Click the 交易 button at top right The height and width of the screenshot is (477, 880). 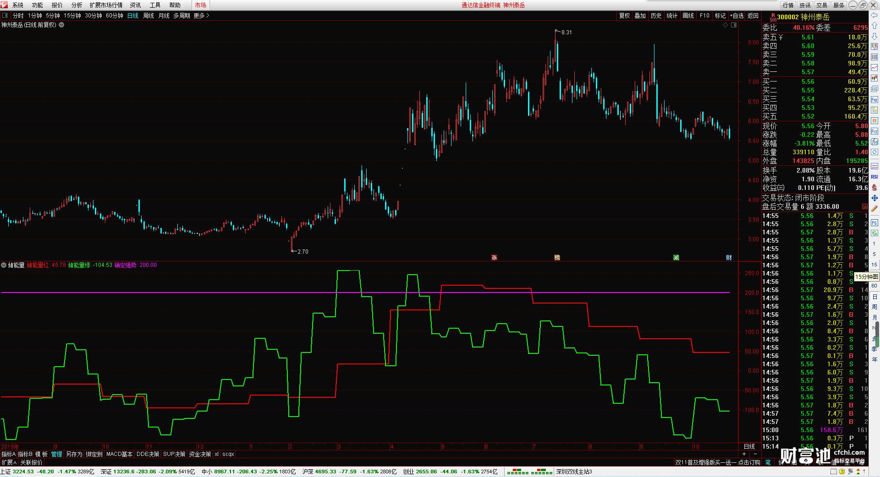click(822, 5)
